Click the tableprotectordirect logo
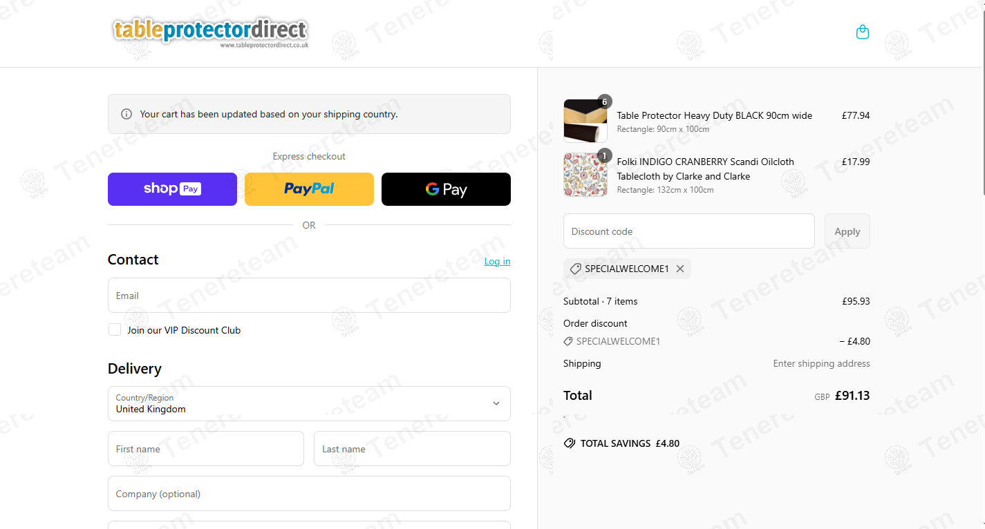Viewport: 985px width, 529px height. (x=211, y=32)
